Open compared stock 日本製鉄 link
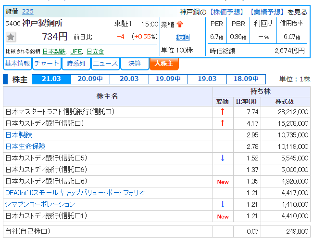This screenshot has height=239, width=313. [x=54, y=52]
